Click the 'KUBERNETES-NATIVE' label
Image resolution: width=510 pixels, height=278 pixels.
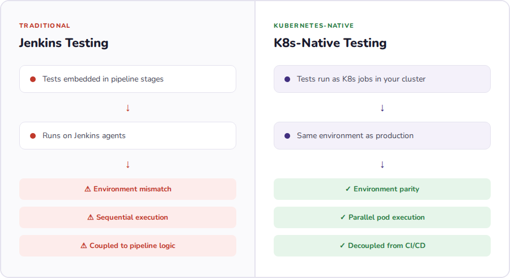(313, 25)
